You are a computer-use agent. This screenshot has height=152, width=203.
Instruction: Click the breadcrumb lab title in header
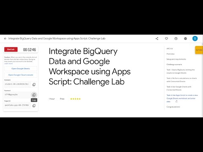click(57, 38)
